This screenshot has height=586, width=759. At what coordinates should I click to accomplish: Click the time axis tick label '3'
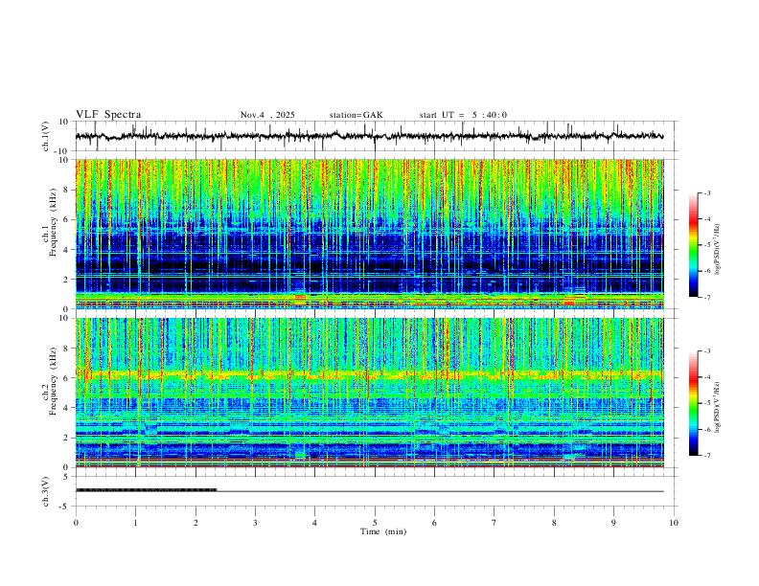[255, 523]
